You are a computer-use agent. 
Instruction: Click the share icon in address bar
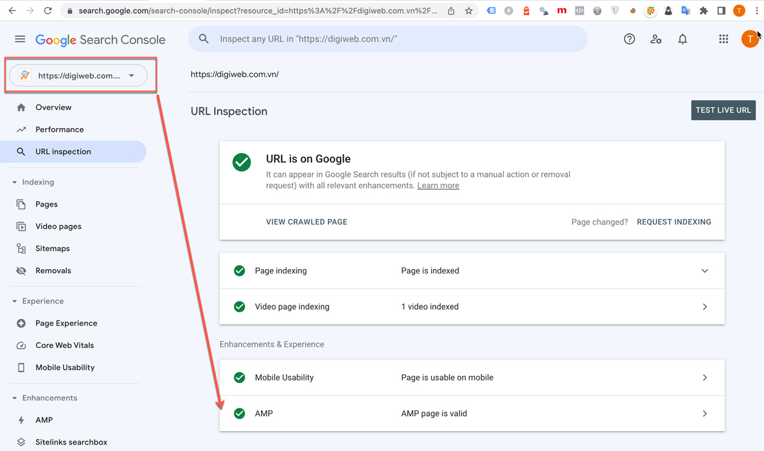(451, 11)
